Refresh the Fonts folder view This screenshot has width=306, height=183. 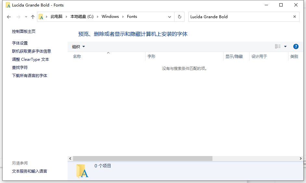[x=180, y=17]
